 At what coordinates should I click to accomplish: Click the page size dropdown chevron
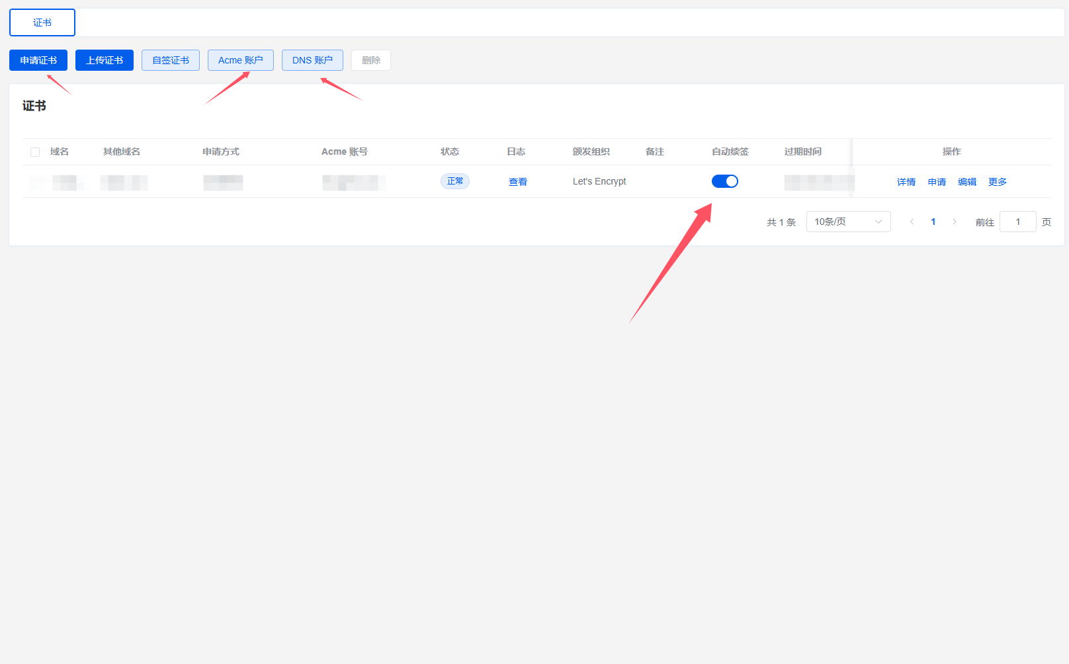click(x=878, y=222)
